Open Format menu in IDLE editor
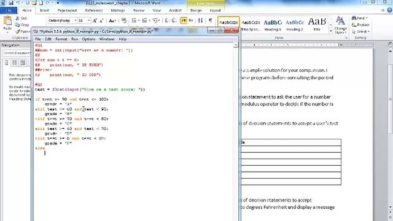The height and width of the screenshot is (221, 393). point(61,39)
